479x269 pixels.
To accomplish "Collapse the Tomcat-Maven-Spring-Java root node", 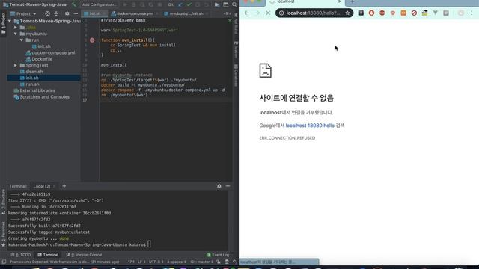I will click(x=10, y=21).
